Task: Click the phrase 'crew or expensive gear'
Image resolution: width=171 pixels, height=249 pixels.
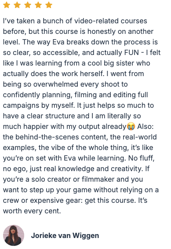Action: click(x=43, y=201)
